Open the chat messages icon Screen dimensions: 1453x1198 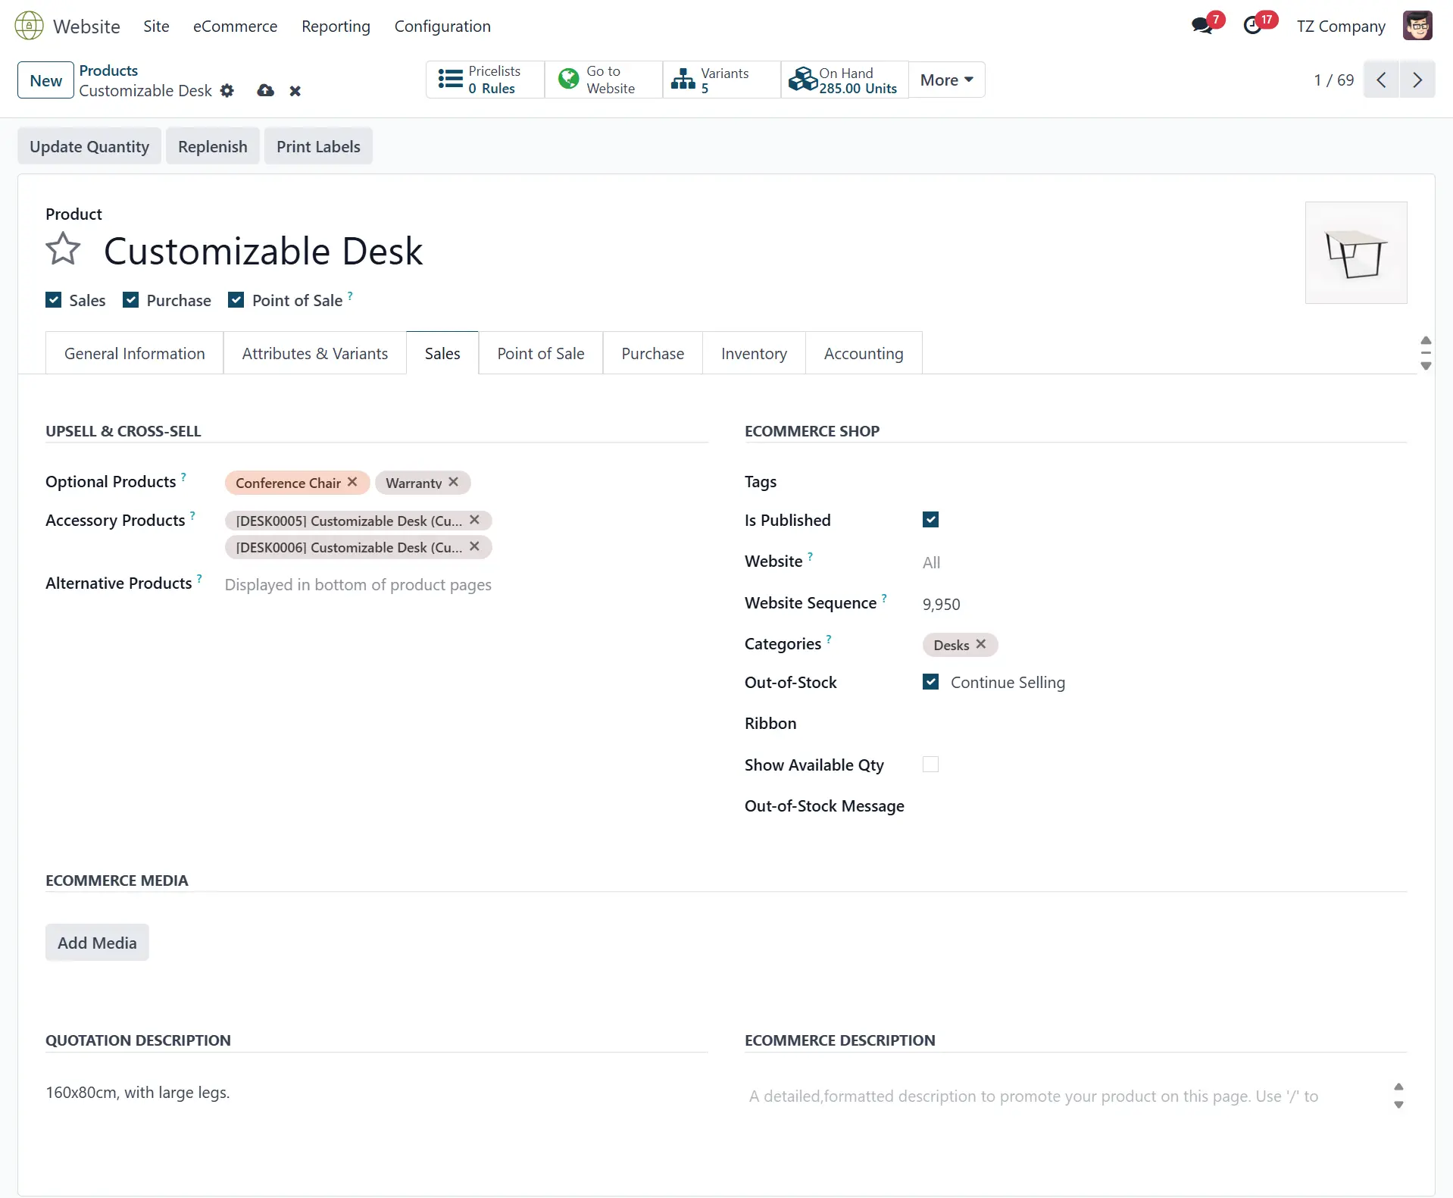(x=1202, y=26)
